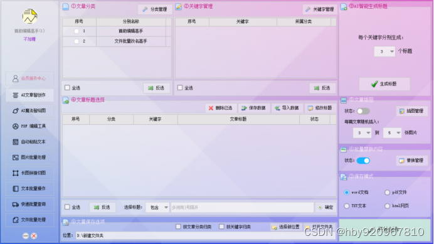Image resolution: width=434 pixels, height=244 pixels.
Task: Open 文件批量处理 in sidebar
Action: pyautogui.click(x=29, y=220)
